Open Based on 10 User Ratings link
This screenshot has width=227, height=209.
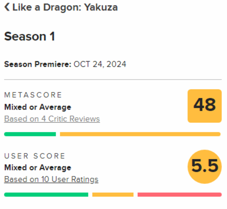pos(51,179)
